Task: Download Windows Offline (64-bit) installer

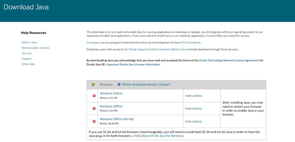Action: (x=117, y=119)
